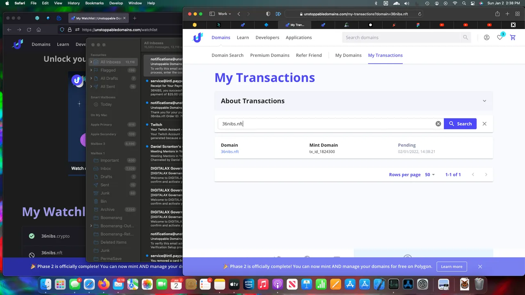Open account profile icon
The image size is (525, 295).
pos(486,37)
